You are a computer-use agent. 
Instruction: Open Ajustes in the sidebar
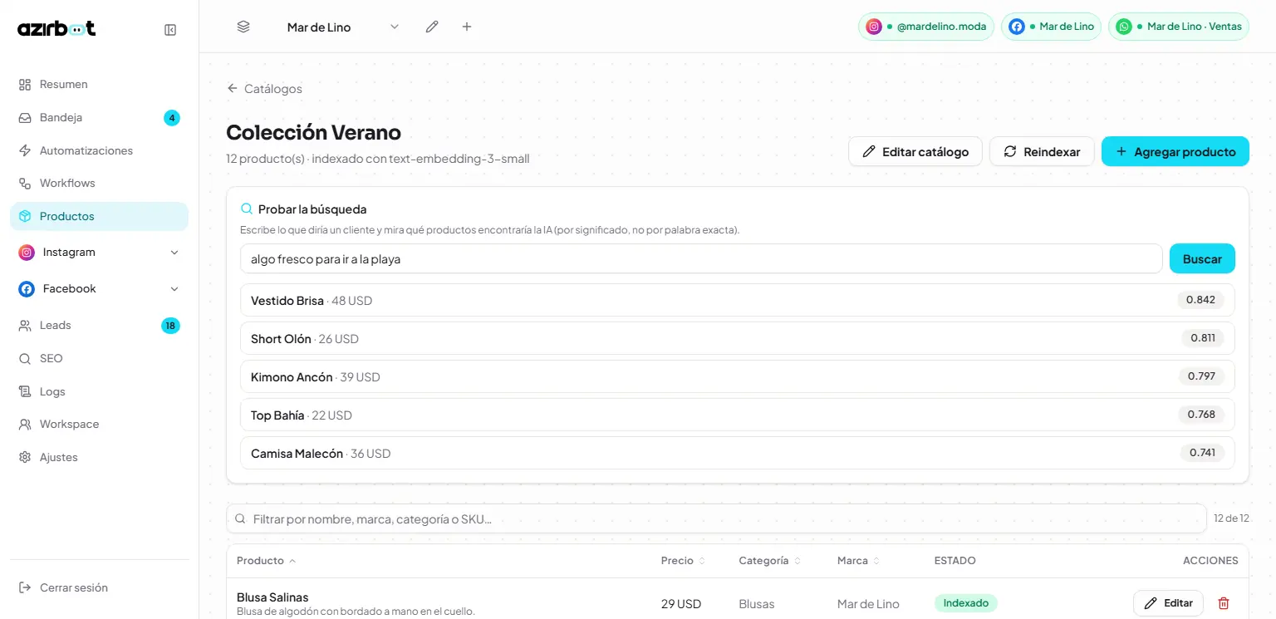[99, 458]
